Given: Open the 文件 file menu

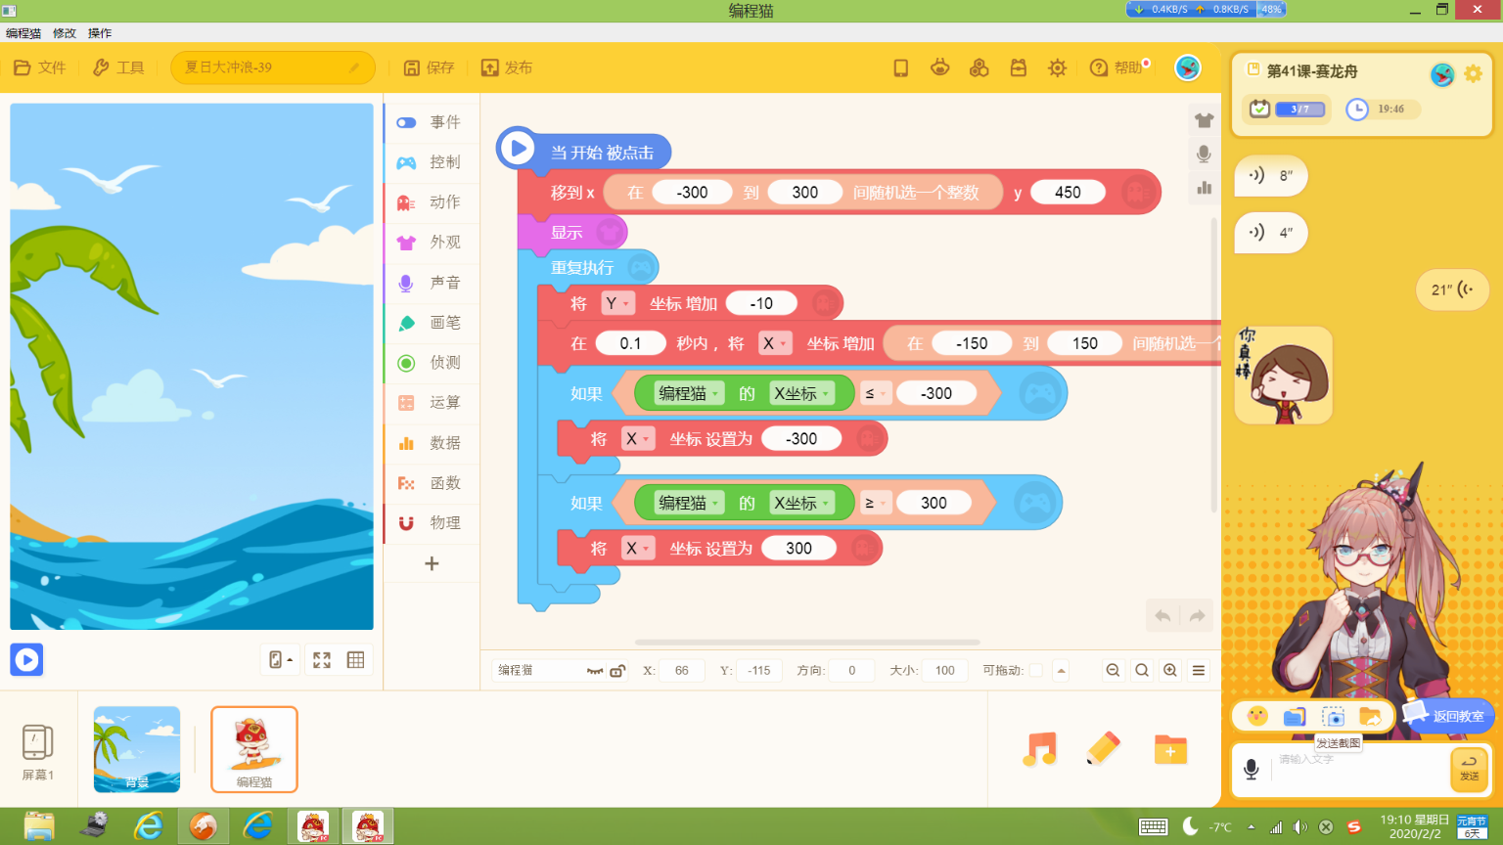Looking at the screenshot, I should pos(40,67).
